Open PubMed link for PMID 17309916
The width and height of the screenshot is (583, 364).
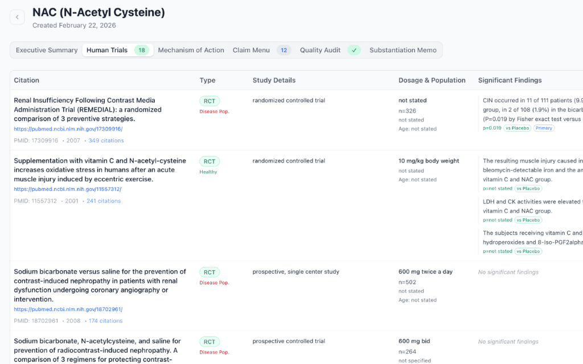tap(68, 129)
